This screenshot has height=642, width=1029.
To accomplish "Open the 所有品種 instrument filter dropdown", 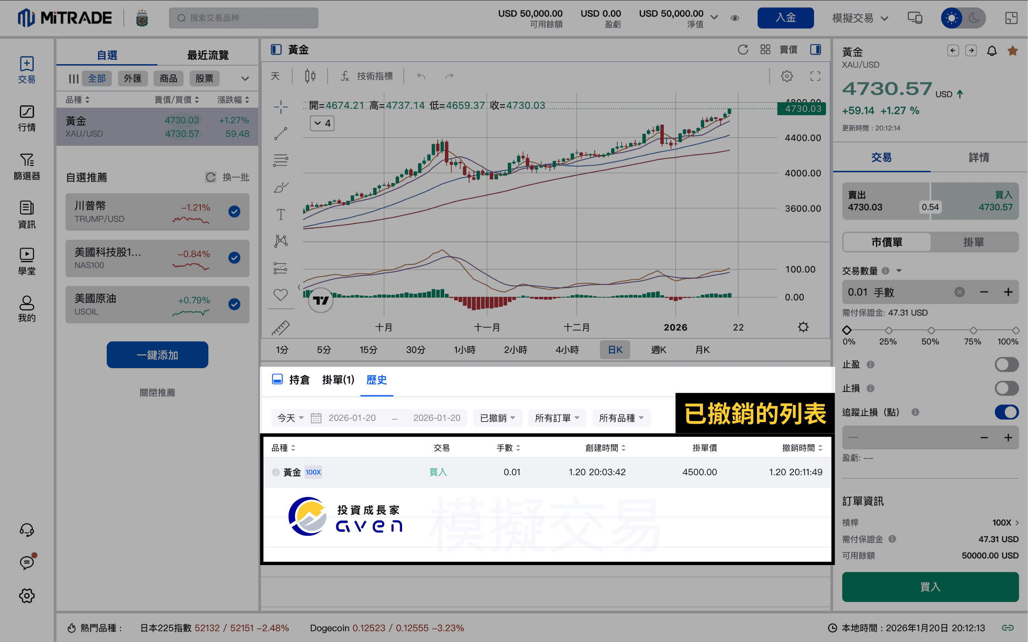I will point(621,418).
